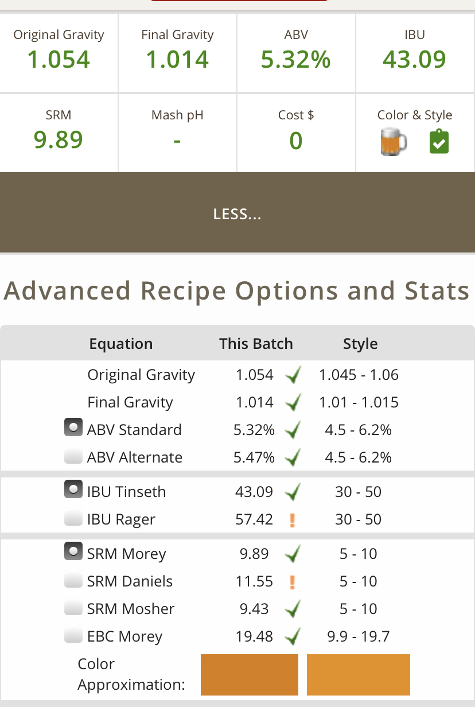
Task: Select the IBU Rager radio button
Action: pos(73,519)
